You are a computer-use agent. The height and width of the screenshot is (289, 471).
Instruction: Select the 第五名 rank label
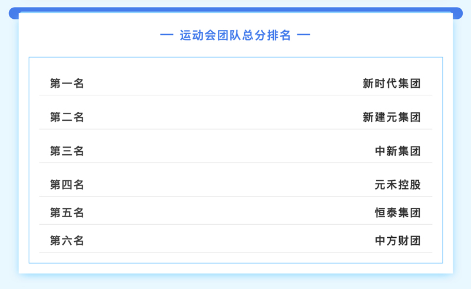67,212
